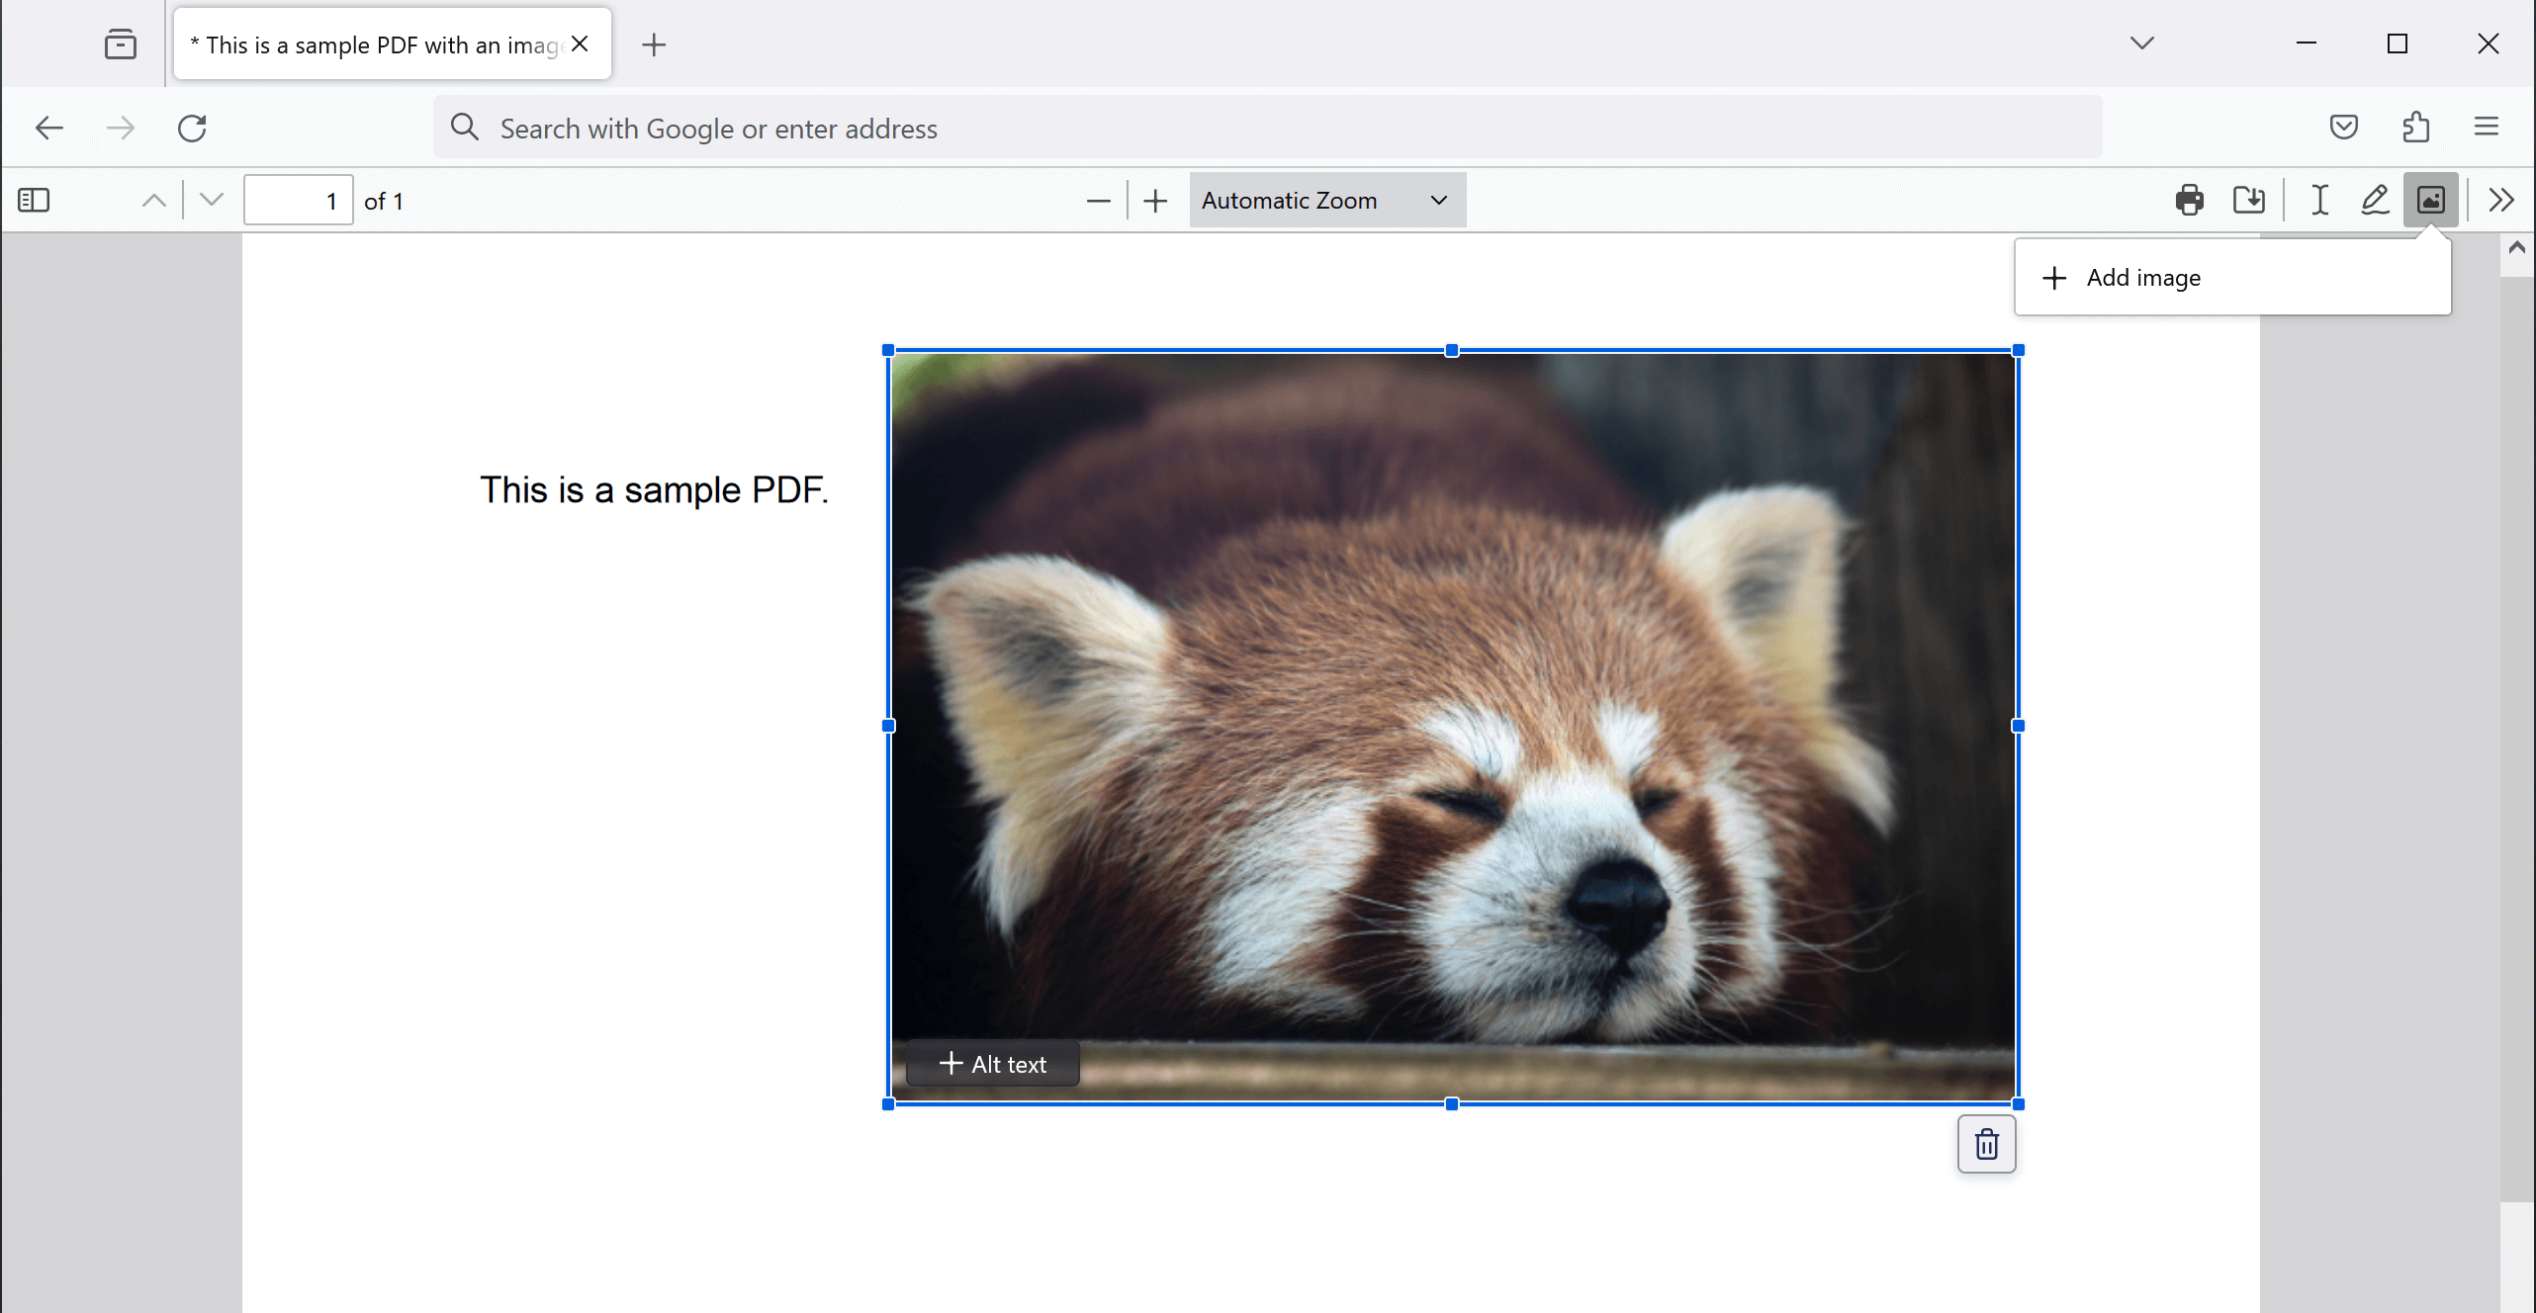Image resolution: width=2536 pixels, height=1313 pixels.
Task: Open the PDF tools overflow menu
Action: pos(2501,201)
